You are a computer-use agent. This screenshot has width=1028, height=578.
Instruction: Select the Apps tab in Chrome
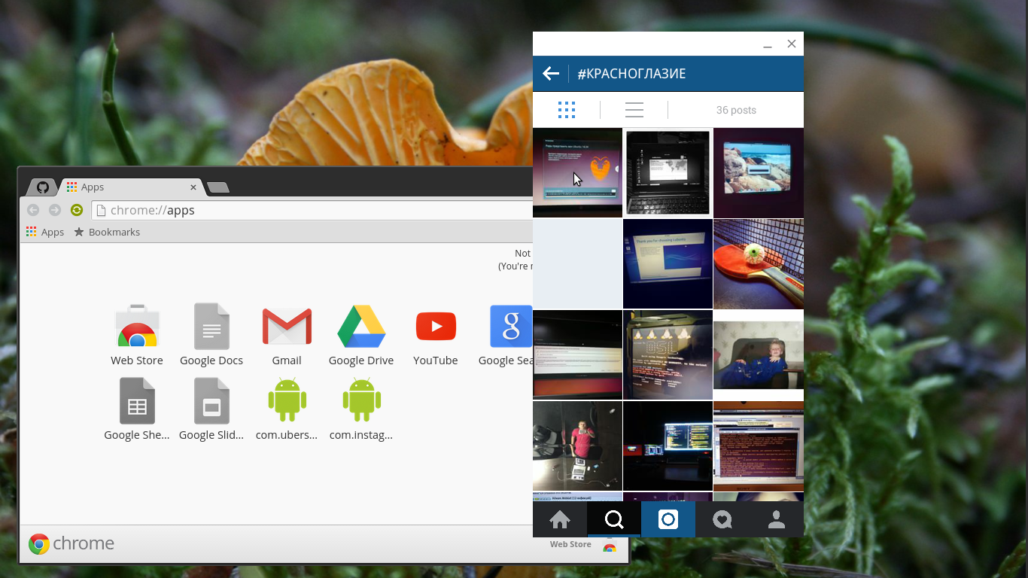pos(128,187)
